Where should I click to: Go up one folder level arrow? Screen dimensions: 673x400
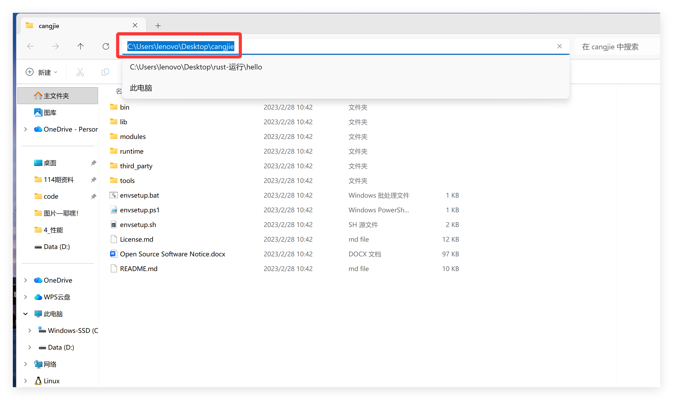pyautogui.click(x=80, y=46)
